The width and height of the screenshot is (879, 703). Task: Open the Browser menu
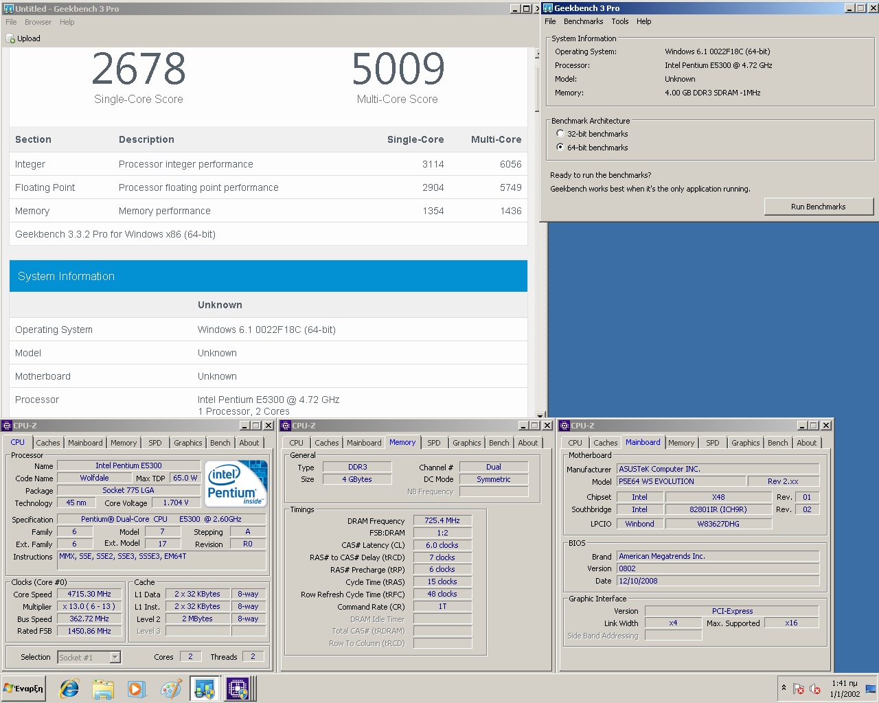click(x=38, y=22)
